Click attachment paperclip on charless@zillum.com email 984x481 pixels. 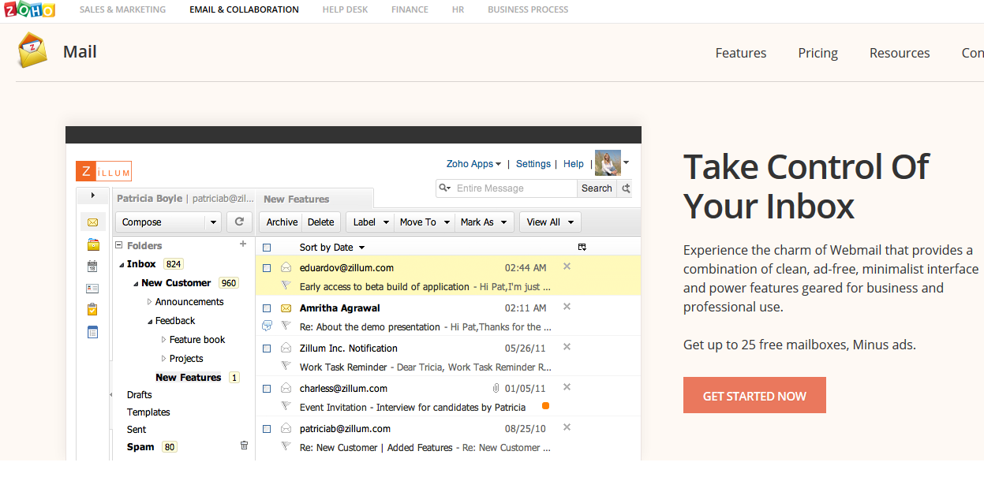tap(496, 389)
